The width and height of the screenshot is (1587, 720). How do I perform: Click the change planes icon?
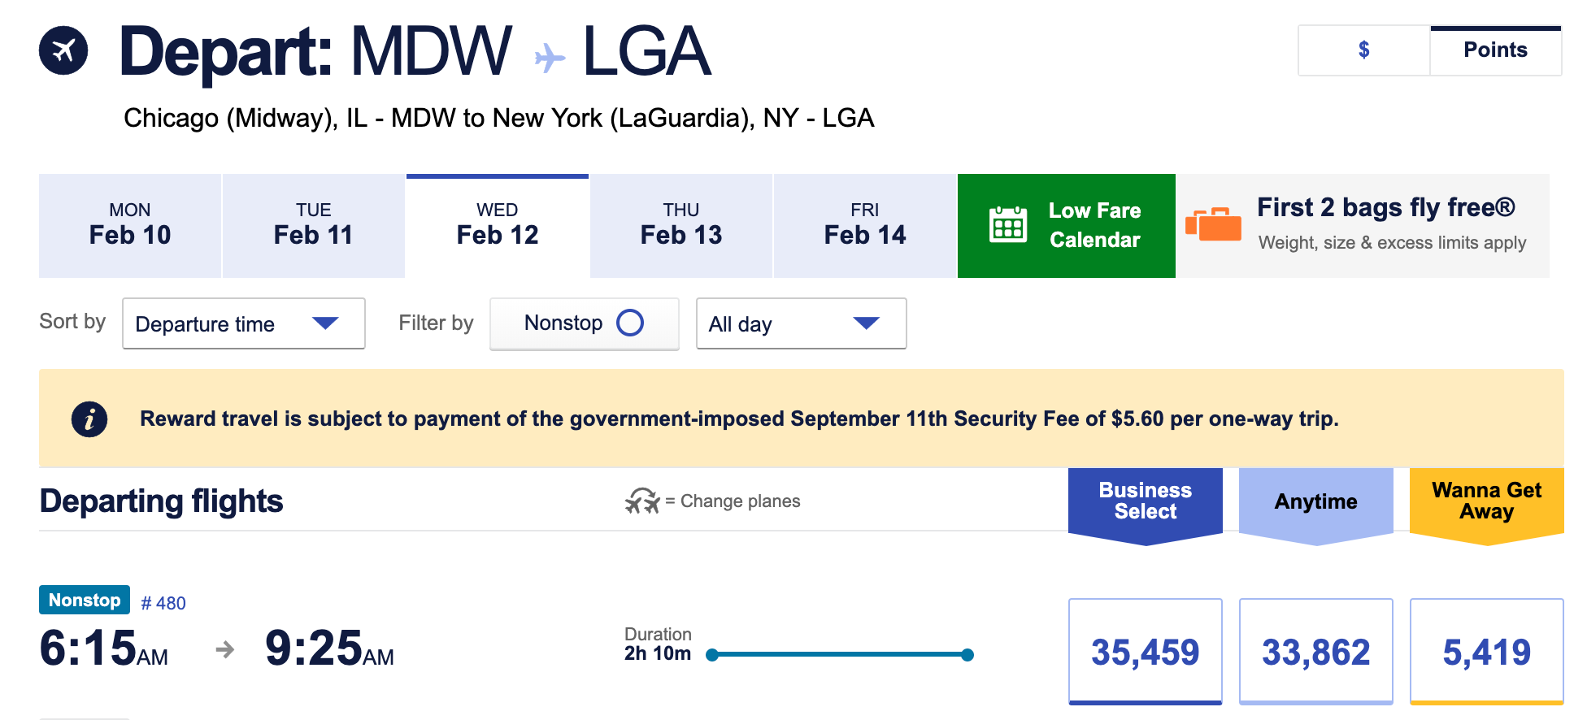tap(642, 501)
